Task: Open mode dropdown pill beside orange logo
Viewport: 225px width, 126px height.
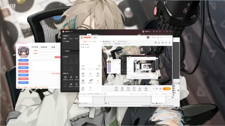Action: point(95,38)
